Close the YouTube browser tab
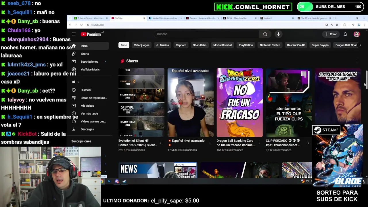This screenshot has width=368, height=207. 144,18
